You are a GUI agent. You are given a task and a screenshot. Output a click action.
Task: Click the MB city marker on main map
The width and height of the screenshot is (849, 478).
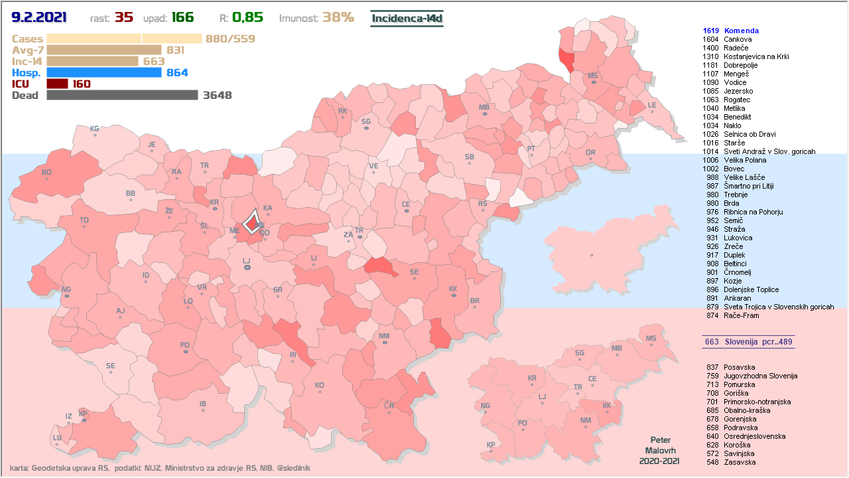[x=484, y=114]
